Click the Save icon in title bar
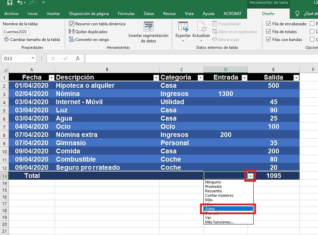318x235 pixels. (10, 3)
